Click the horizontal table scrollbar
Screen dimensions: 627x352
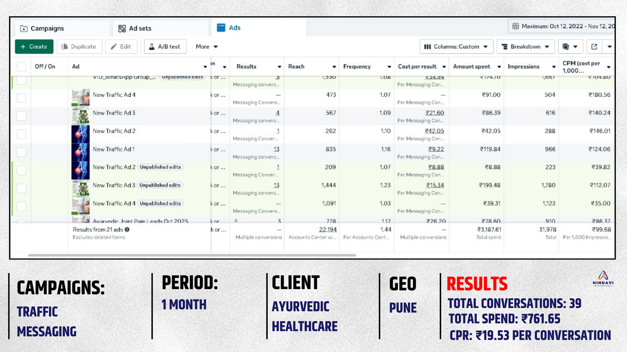point(192,255)
